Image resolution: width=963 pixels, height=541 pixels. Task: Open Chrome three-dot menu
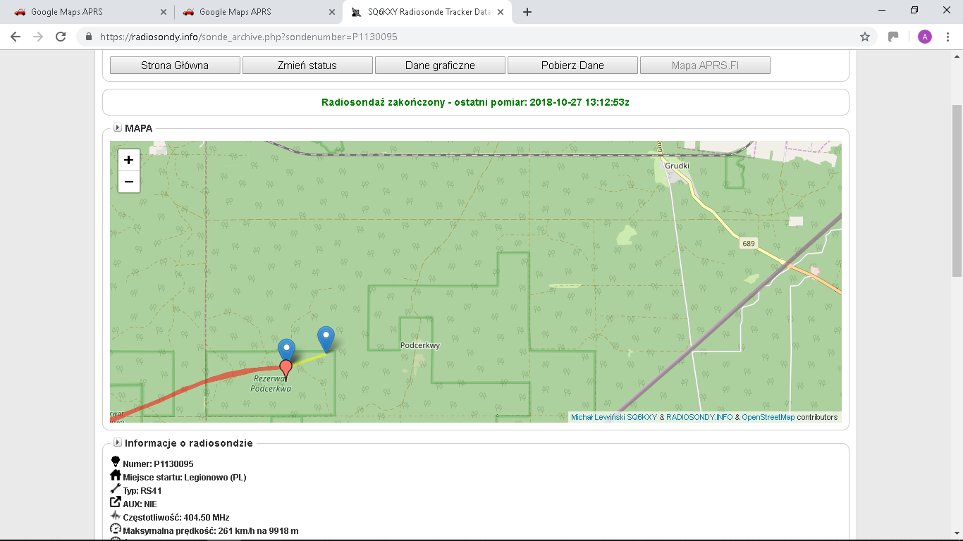coord(948,37)
